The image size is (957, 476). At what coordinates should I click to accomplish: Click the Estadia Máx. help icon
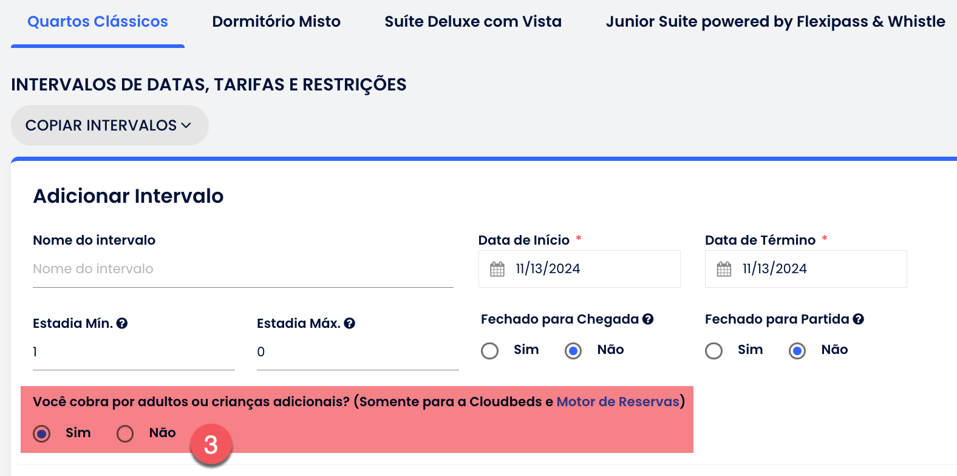(x=349, y=324)
